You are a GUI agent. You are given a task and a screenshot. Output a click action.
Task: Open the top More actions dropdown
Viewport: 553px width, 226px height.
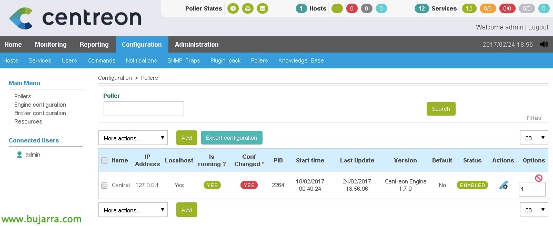[x=133, y=138]
